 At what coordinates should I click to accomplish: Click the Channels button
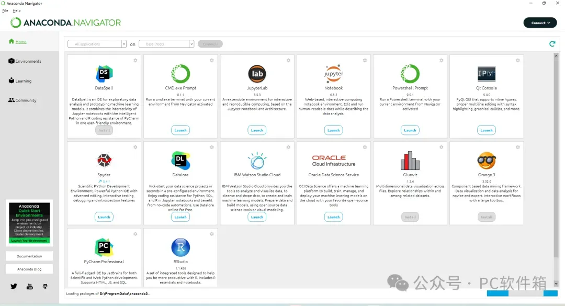point(210,44)
